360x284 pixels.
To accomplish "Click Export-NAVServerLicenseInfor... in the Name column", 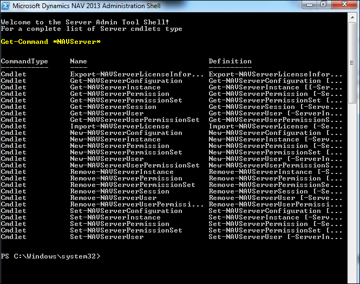I will (x=137, y=74).
